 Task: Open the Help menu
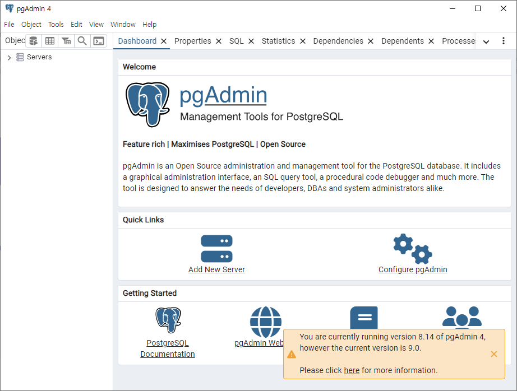[149, 25]
